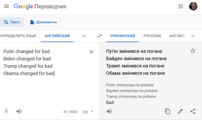This screenshot has width=202, height=120.
Task: Select Определить язык source tab
Action: tap(18, 36)
